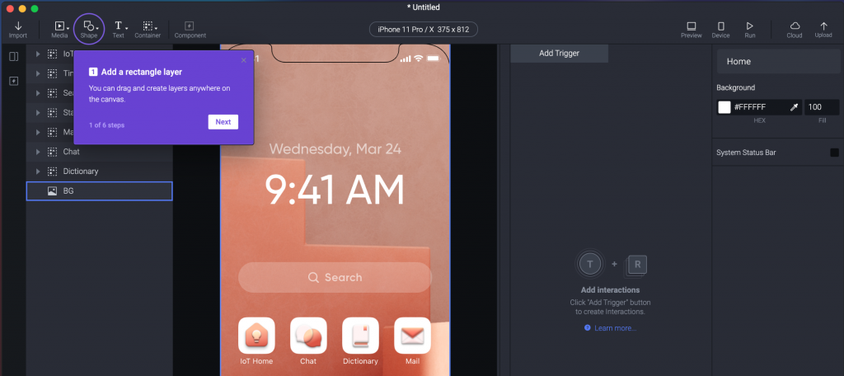Click the Chat container layer icon

tap(52, 152)
